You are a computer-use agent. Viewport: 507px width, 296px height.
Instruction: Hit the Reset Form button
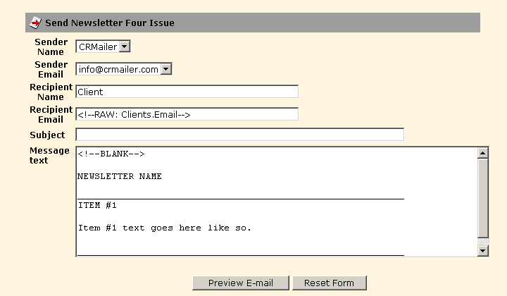pos(329,283)
